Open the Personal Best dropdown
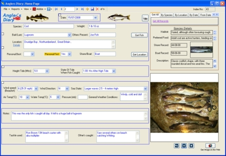The image size is (226, 156). coord(32,54)
